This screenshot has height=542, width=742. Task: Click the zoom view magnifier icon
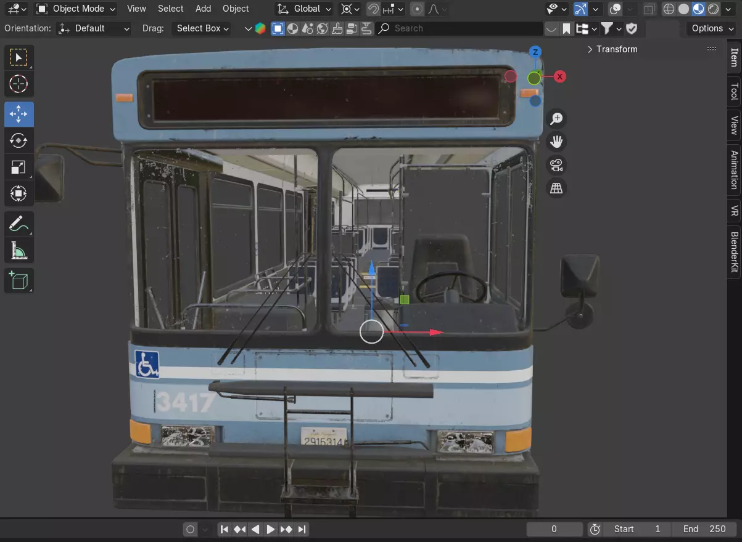coord(556,118)
